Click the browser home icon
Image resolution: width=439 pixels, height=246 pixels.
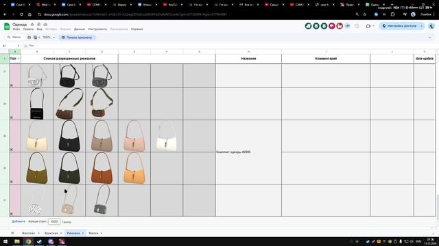point(29,14)
